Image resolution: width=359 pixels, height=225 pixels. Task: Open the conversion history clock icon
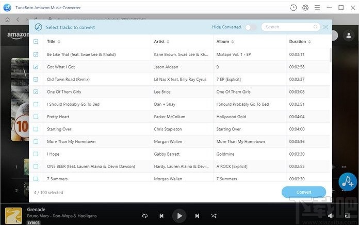coord(293,8)
